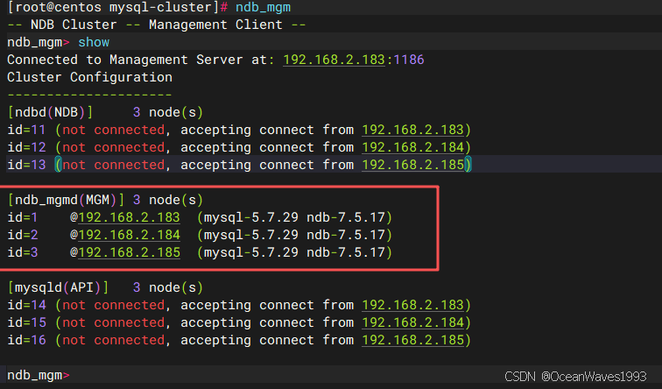The image size is (662, 389).
Task: Click IP 192.168.2.185 in the id=16 row
Action: [412, 340]
